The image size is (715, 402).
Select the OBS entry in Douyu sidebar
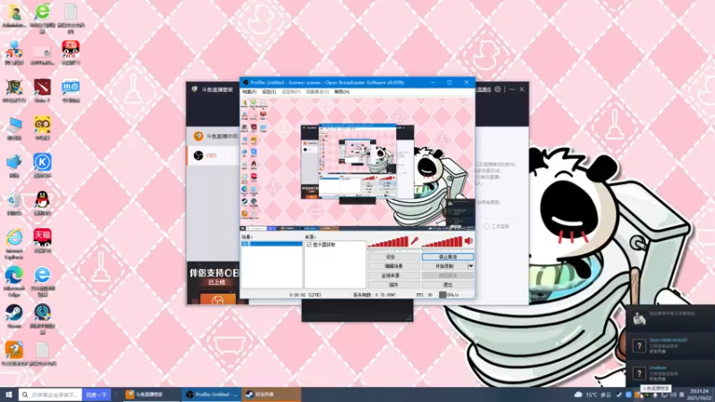click(213, 155)
